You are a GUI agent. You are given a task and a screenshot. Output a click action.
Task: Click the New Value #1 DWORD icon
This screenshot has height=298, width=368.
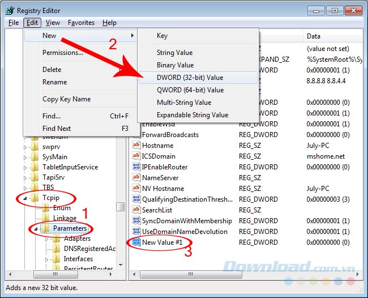tap(136, 242)
